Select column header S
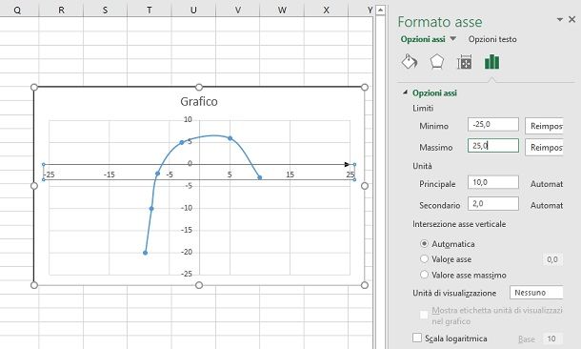 105,10
